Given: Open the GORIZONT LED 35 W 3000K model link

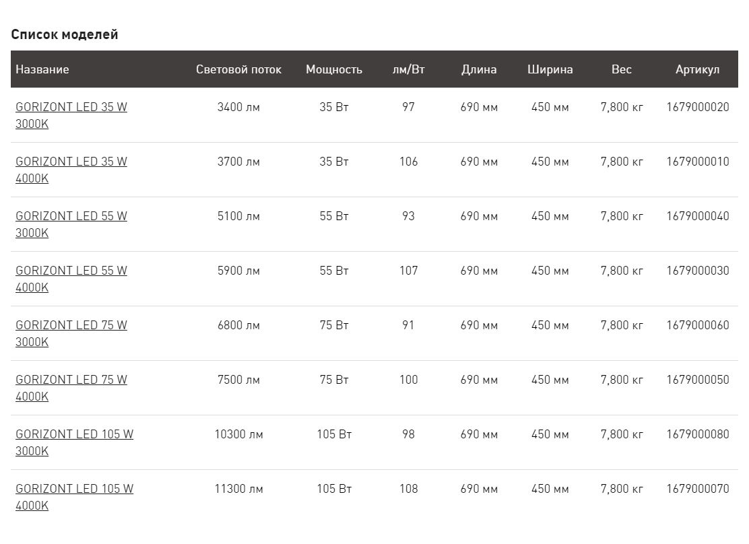Looking at the screenshot, I should coord(71,115).
